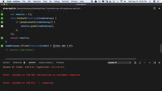162x91 pixels.
Task: Open Siri from the menu bar
Action: coord(154,1)
